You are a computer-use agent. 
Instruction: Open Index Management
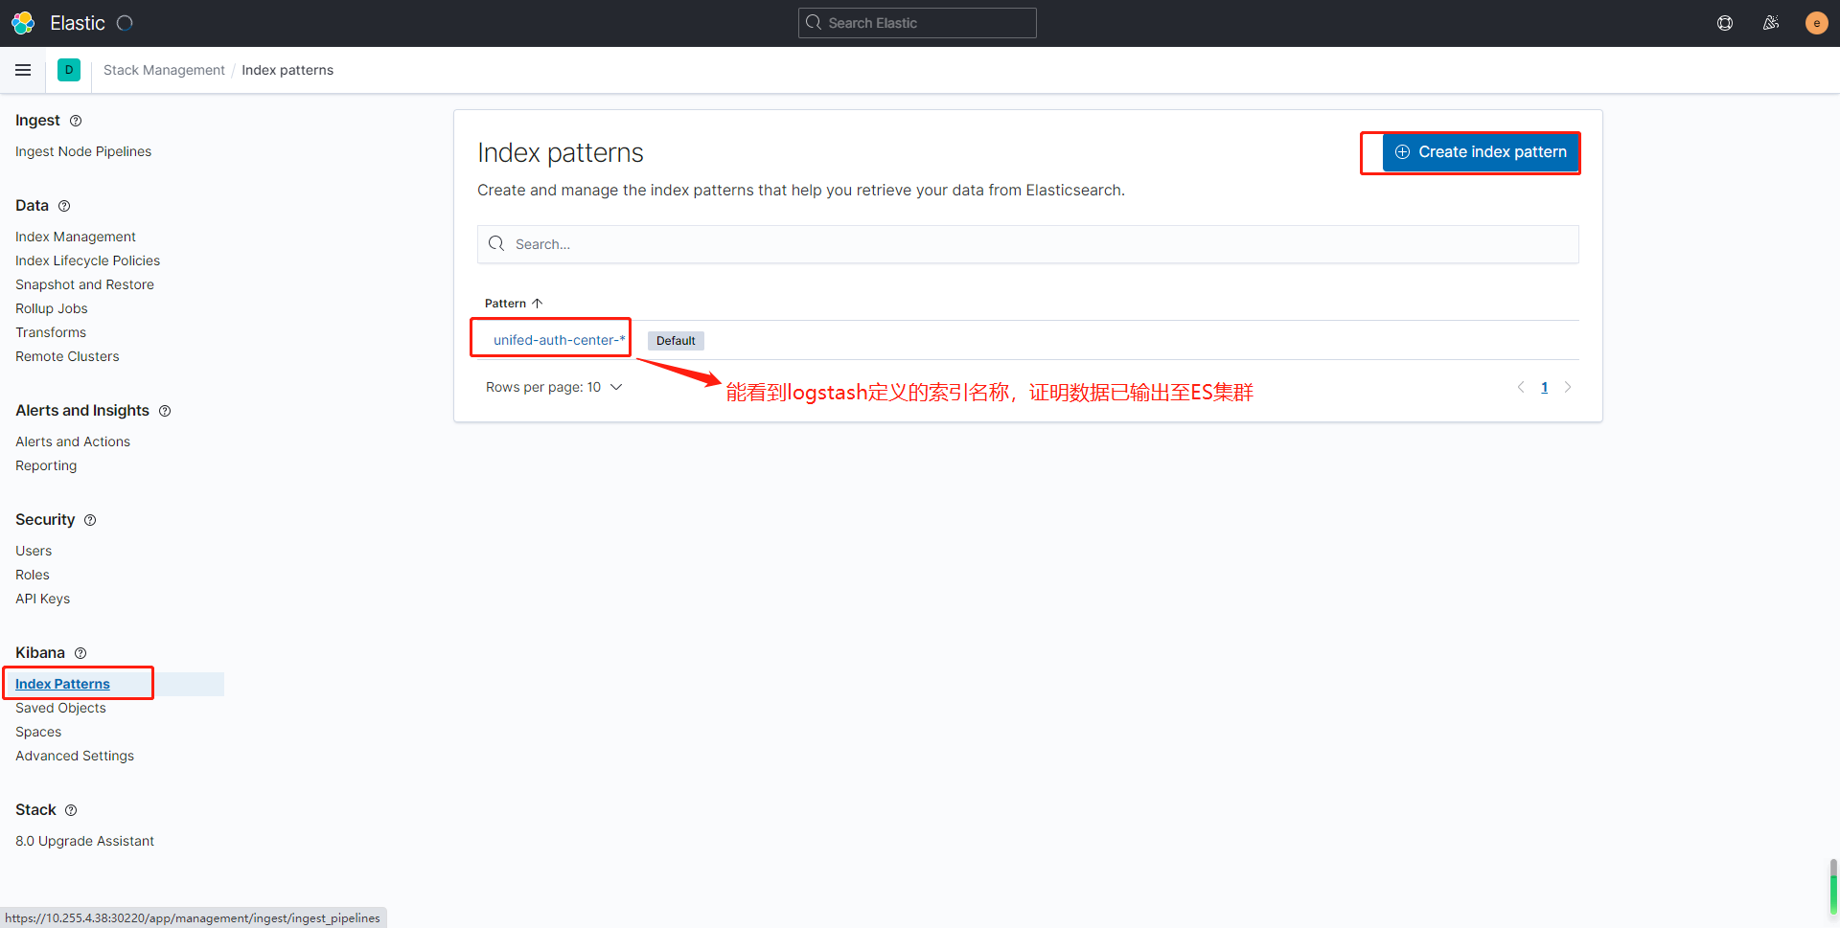[76, 237]
